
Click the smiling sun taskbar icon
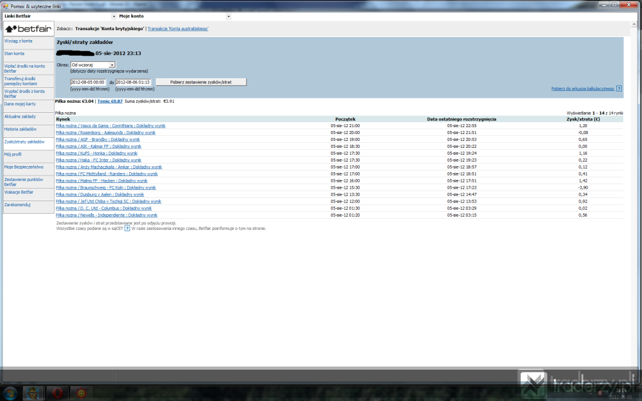pos(81,393)
